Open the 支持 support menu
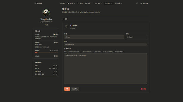The image size is (183, 102). click(98, 3)
